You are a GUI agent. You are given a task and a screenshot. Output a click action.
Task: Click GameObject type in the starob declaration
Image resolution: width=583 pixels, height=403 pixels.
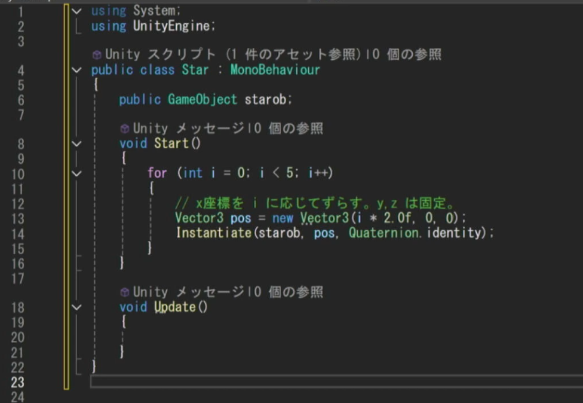[202, 100]
